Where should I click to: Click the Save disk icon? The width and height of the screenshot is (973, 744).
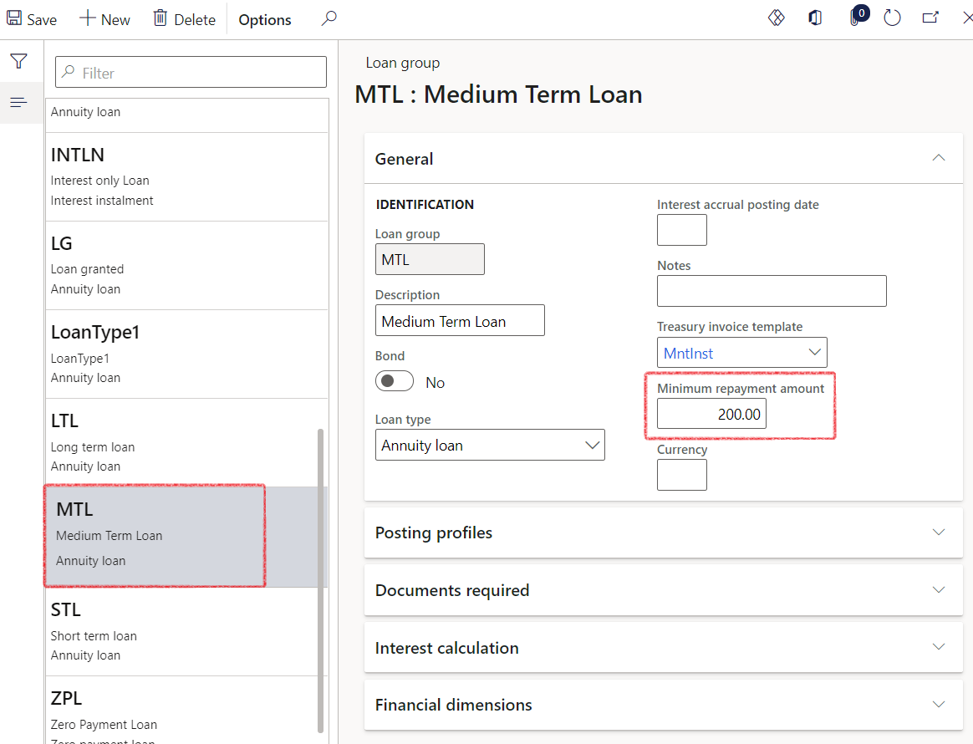30,18
